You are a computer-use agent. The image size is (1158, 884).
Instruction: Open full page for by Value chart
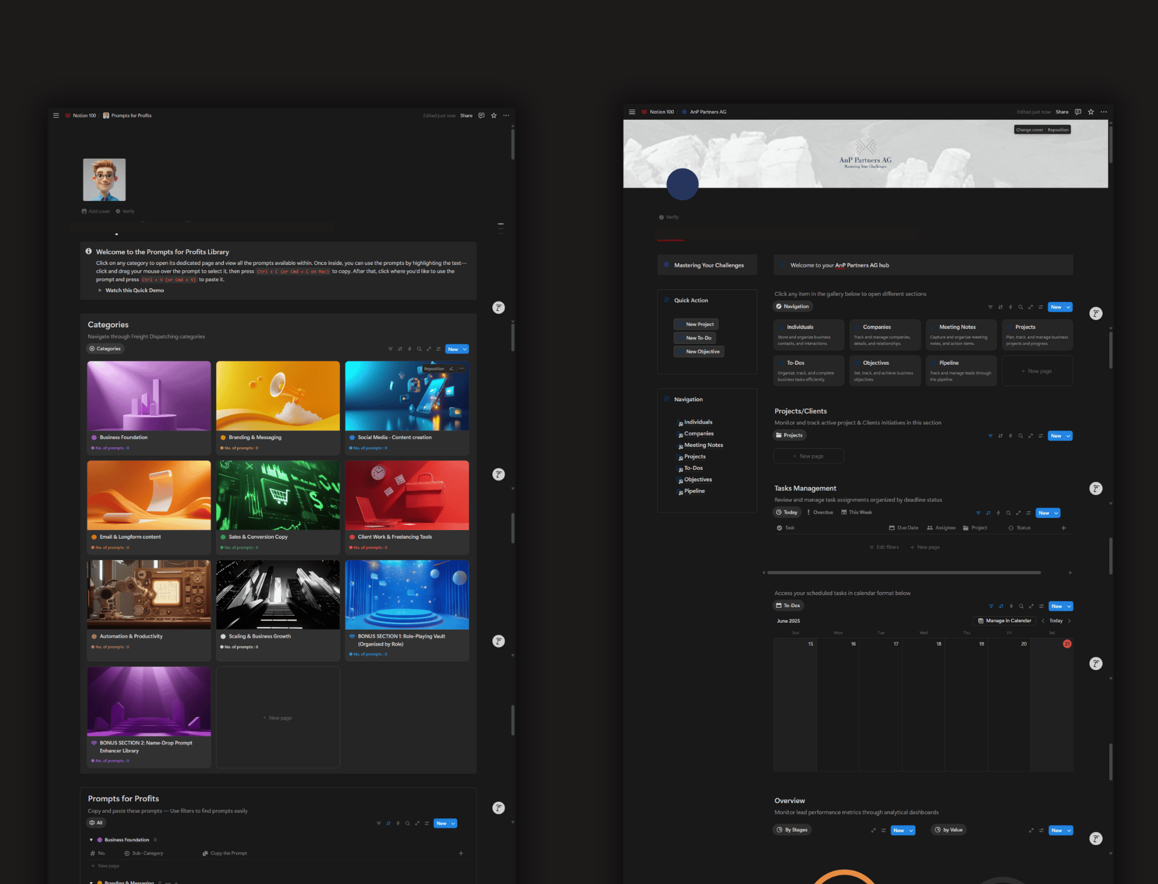(1031, 830)
